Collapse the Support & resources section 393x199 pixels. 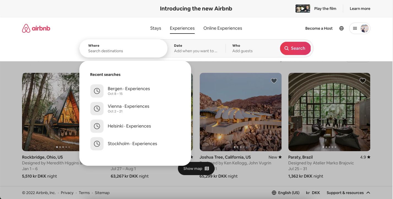(368, 193)
